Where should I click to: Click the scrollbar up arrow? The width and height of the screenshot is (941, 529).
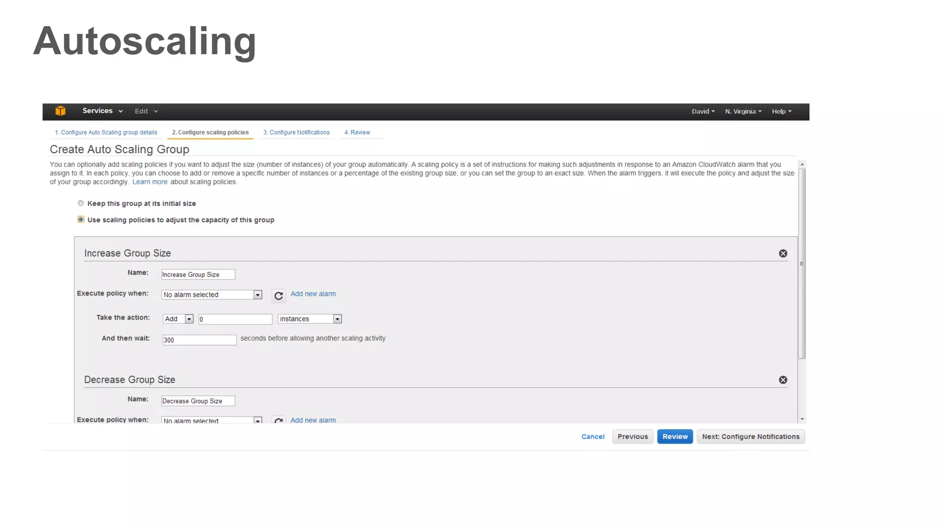[x=802, y=164]
